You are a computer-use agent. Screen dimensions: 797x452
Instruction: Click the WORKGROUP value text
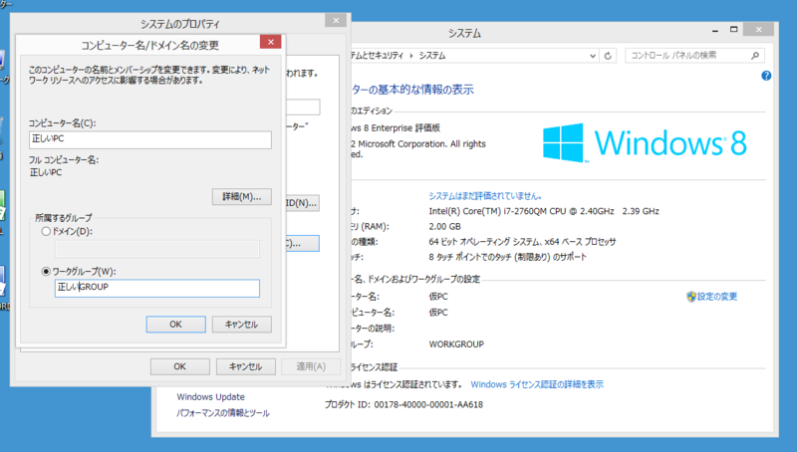(456, 344)
